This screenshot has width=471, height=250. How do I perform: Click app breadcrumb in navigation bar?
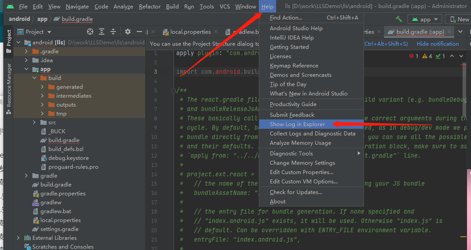pos(42,19)
